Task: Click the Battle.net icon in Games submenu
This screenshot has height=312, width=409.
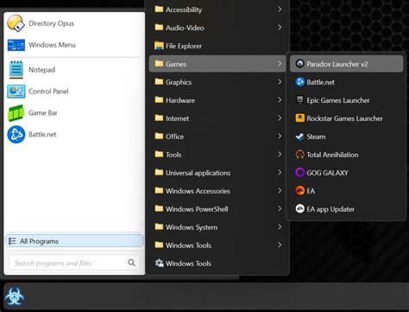Action: 299,82
